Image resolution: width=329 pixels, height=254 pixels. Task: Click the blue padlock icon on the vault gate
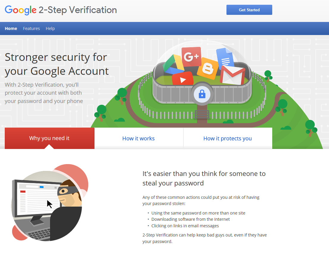tap(202, 94)
